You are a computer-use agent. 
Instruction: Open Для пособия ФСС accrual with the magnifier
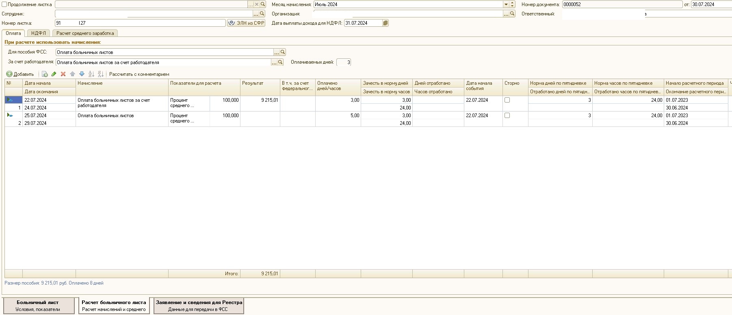(283, 52)
